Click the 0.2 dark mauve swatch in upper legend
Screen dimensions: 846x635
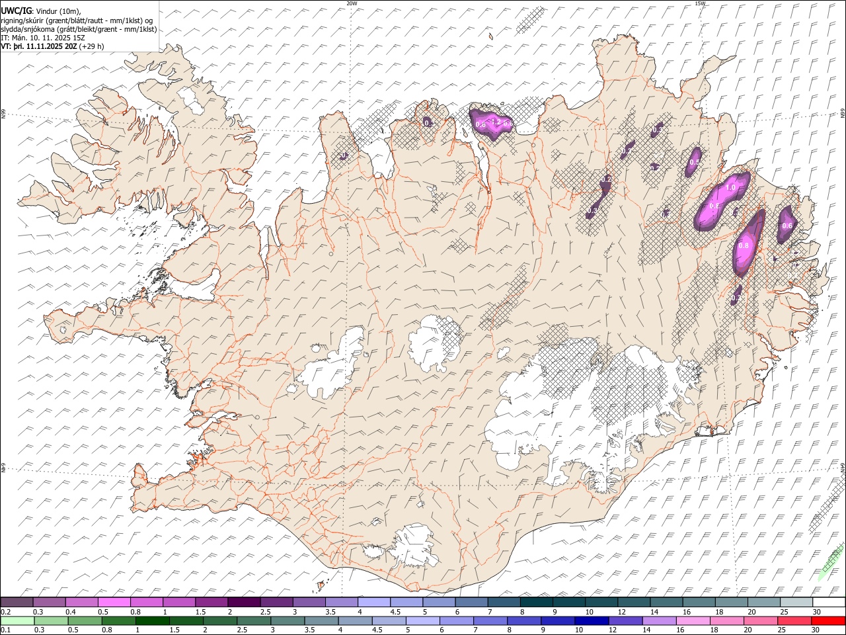coord(17,603)
